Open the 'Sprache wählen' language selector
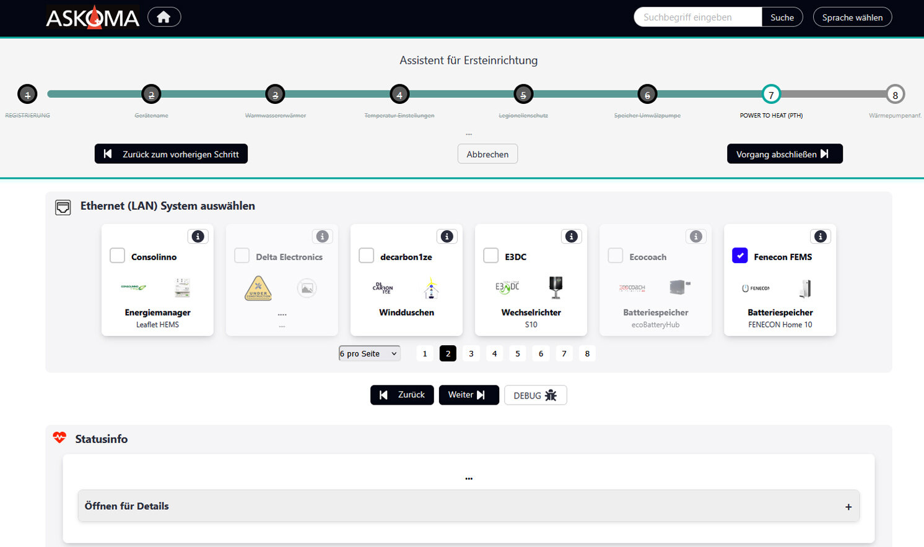The image size is (924, 547). (852, 17)
